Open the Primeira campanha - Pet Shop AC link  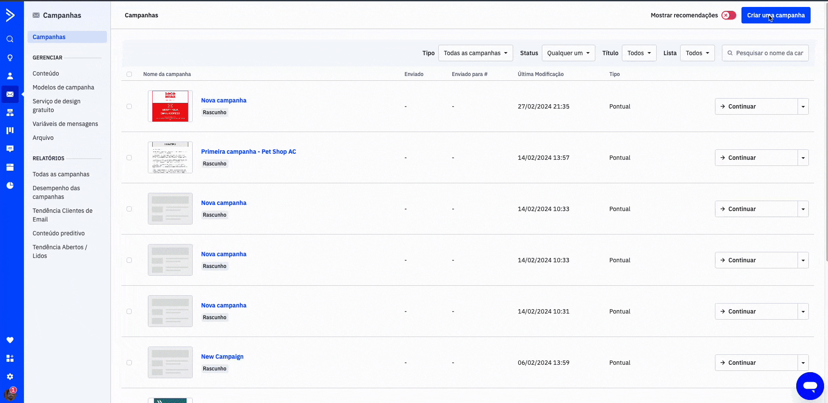pos(248,152)
